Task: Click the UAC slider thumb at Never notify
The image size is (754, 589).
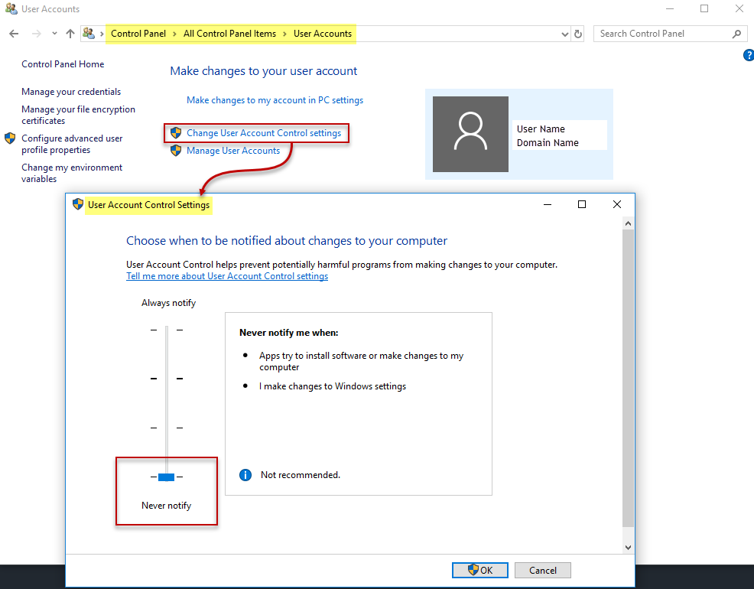Action: [x=167, y=477]
